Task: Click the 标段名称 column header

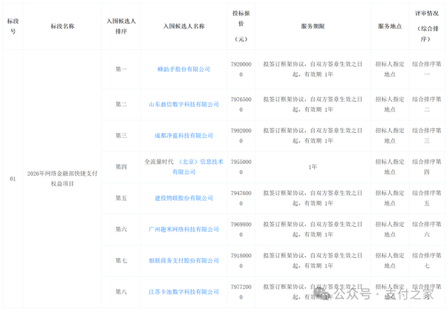Action: click(62, 27)
